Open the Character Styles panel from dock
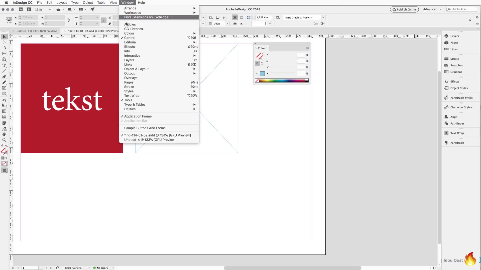The width and height of the screenshot is (481, 270). click(x=461, y=107)
